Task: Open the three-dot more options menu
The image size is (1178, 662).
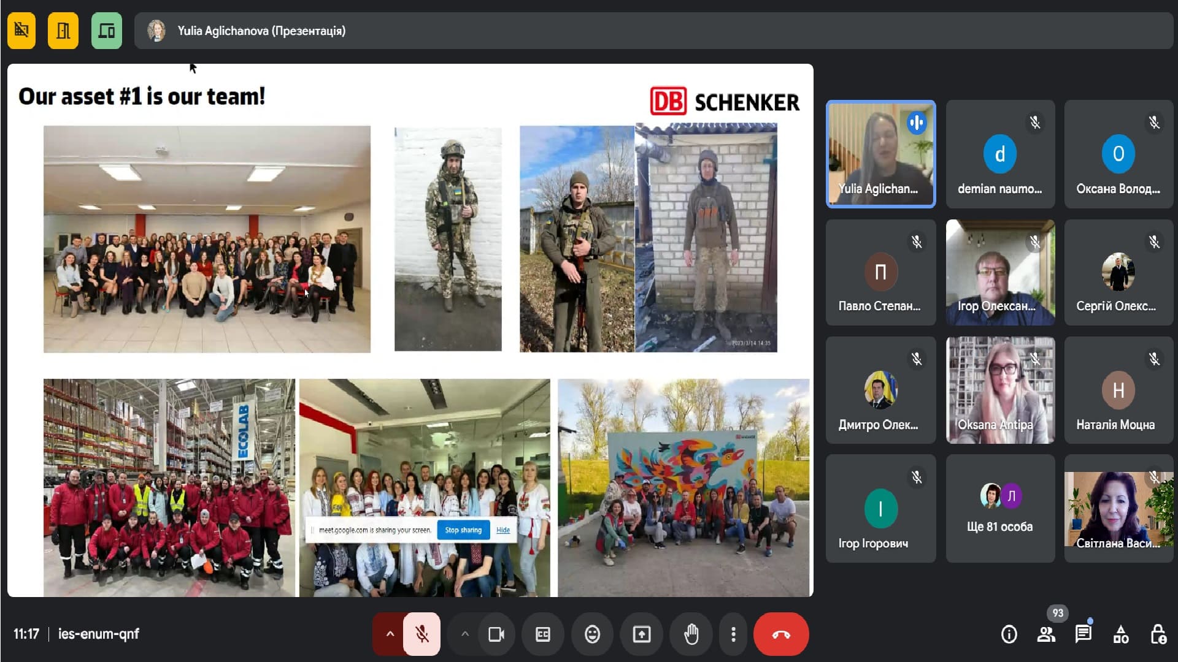Action: [x=733, y=634]
